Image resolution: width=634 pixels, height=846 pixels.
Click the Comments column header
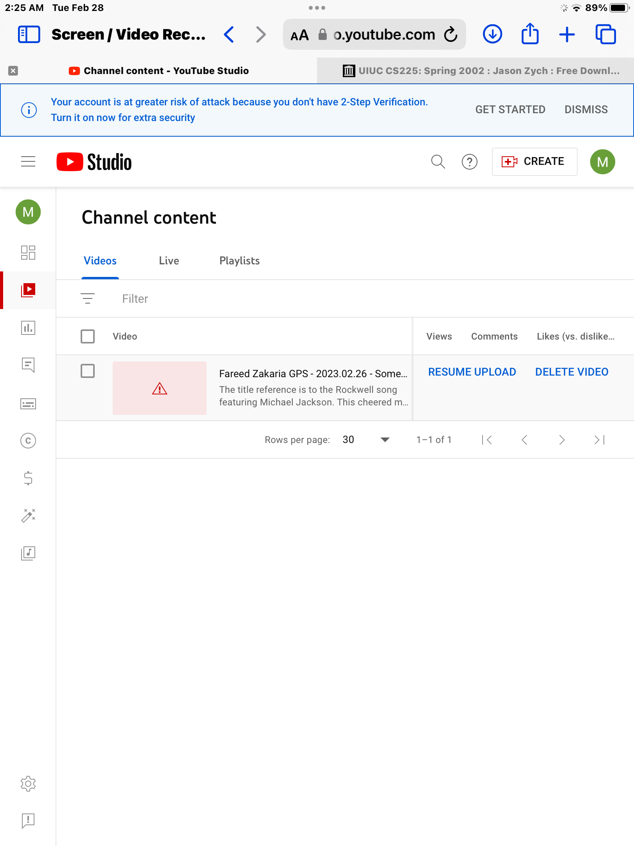tap(494, 336)
